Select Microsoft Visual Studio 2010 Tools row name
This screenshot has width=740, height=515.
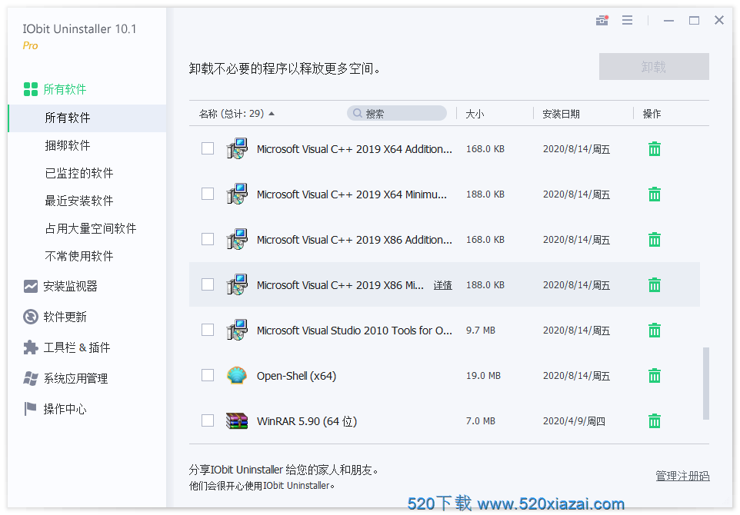point(355,331)
